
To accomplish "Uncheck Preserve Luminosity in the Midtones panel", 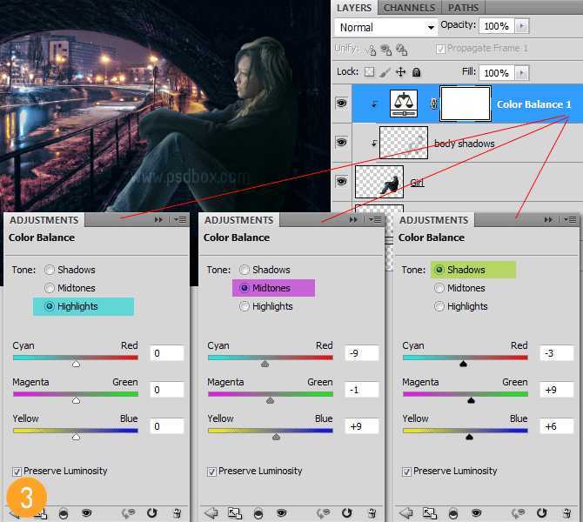I will point(212,472).
